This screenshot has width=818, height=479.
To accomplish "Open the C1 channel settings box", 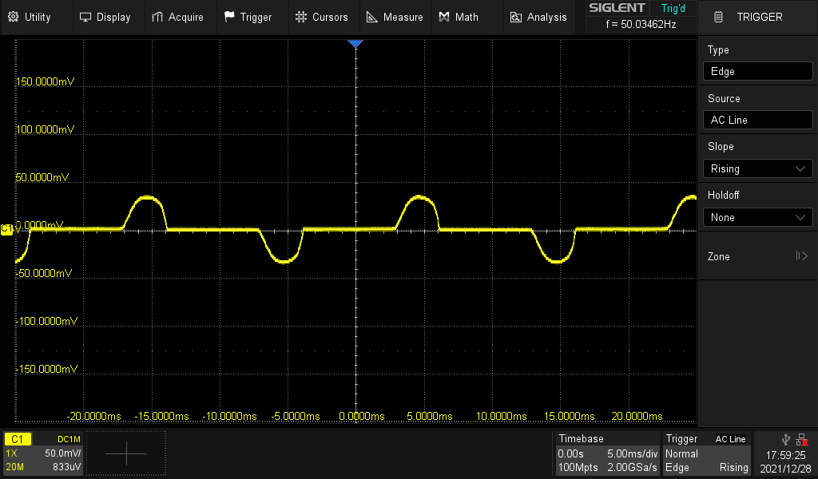I will pyautogui.click(x=43, y=453).
